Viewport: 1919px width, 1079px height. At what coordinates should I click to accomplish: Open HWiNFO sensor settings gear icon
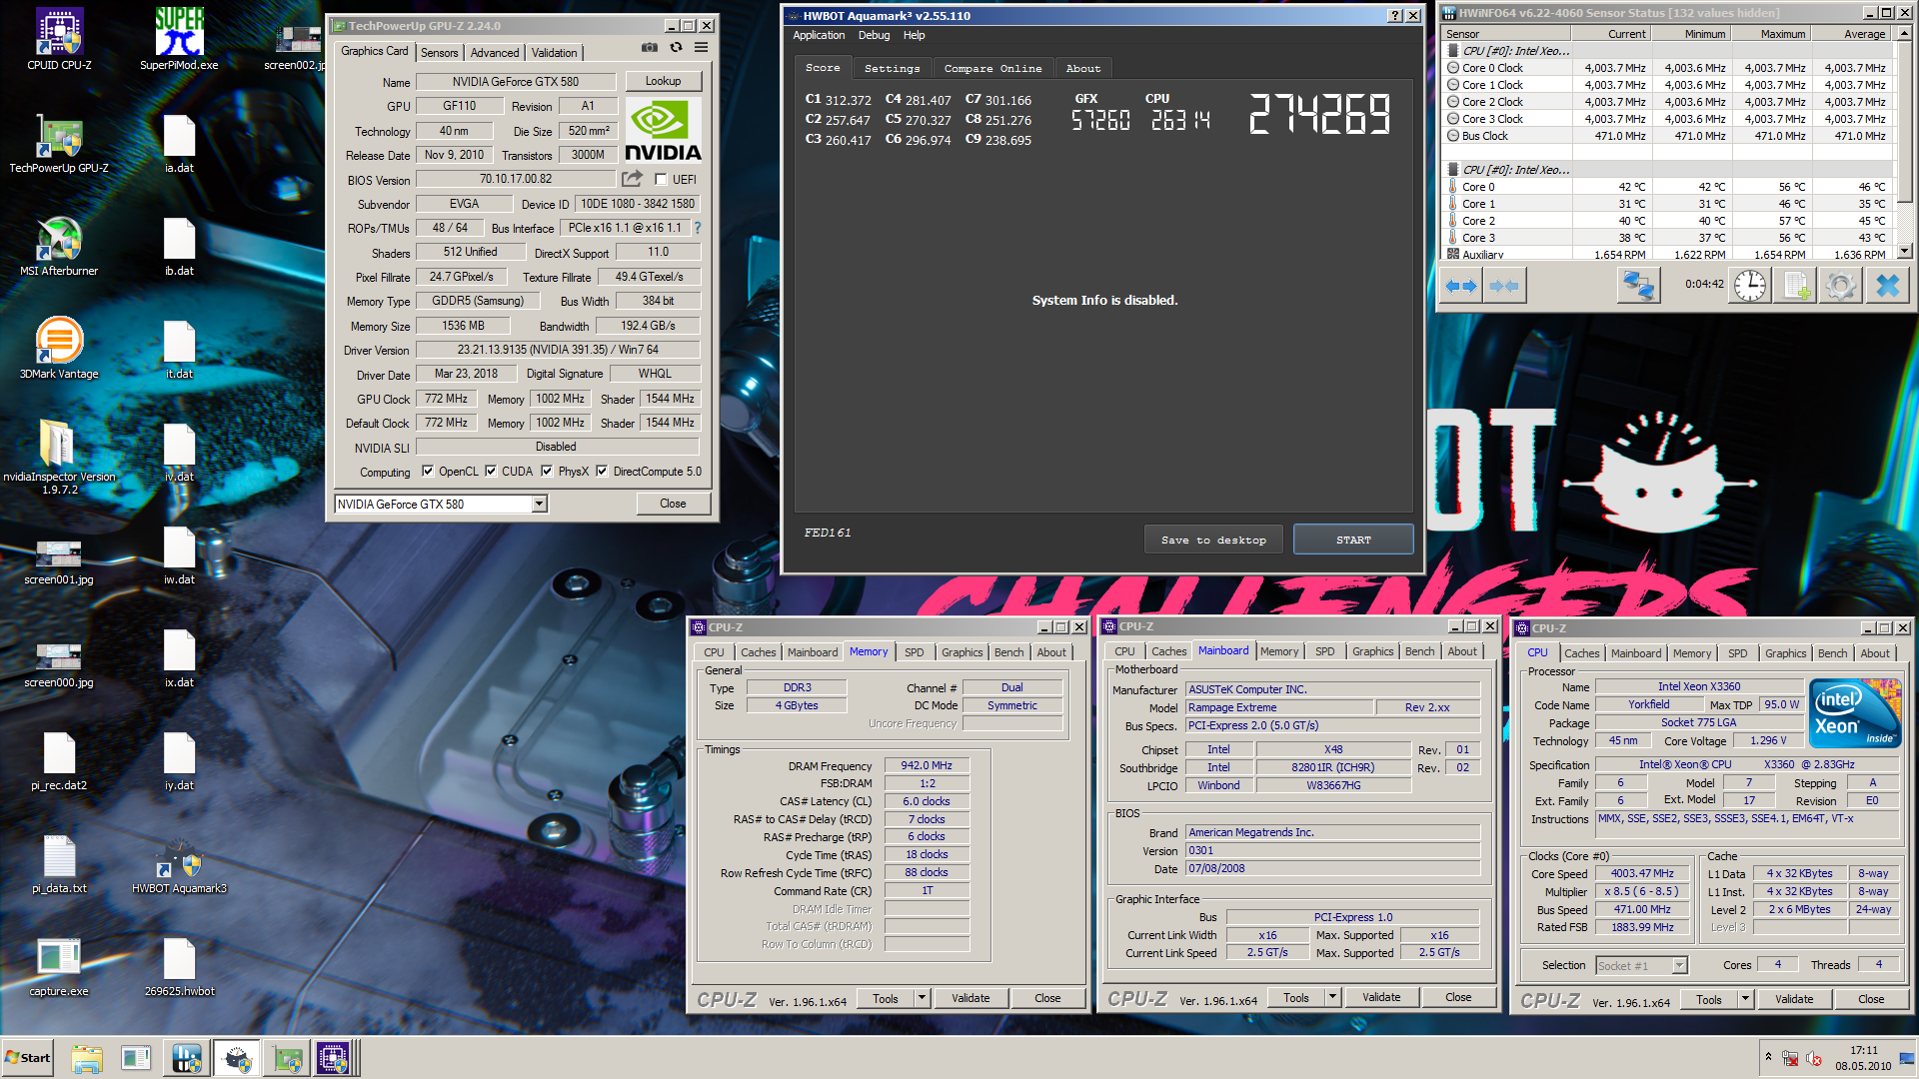click(x=1840, y=286)
